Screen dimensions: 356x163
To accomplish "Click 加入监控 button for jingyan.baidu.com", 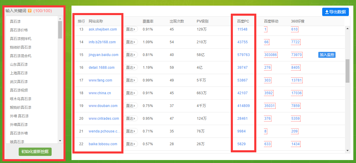I will (x=327, y=55).
